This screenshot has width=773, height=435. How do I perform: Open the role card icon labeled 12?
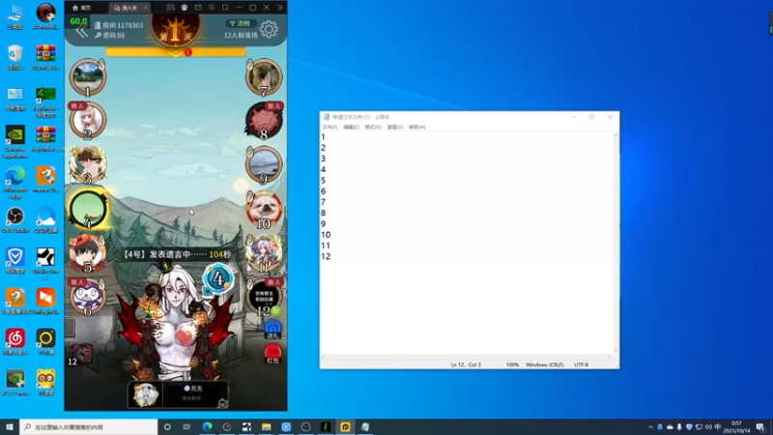tap(80, 355)
